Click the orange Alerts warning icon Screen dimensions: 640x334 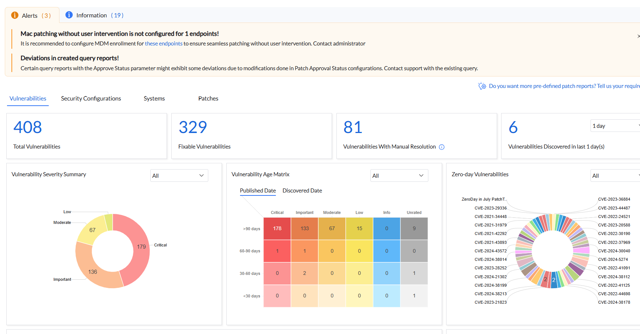pyautogui.click(x=15, y=15)
